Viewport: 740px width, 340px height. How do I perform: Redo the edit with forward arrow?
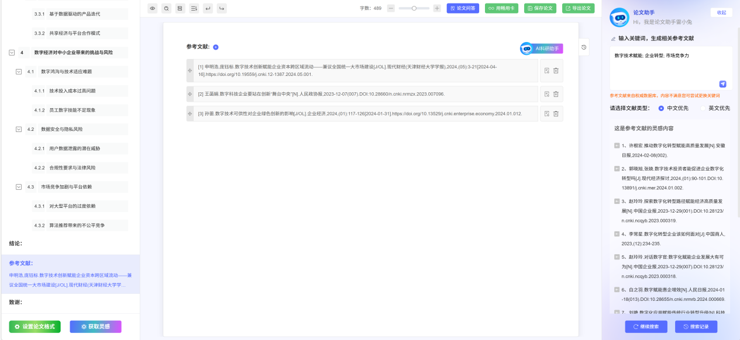point(222,8)
